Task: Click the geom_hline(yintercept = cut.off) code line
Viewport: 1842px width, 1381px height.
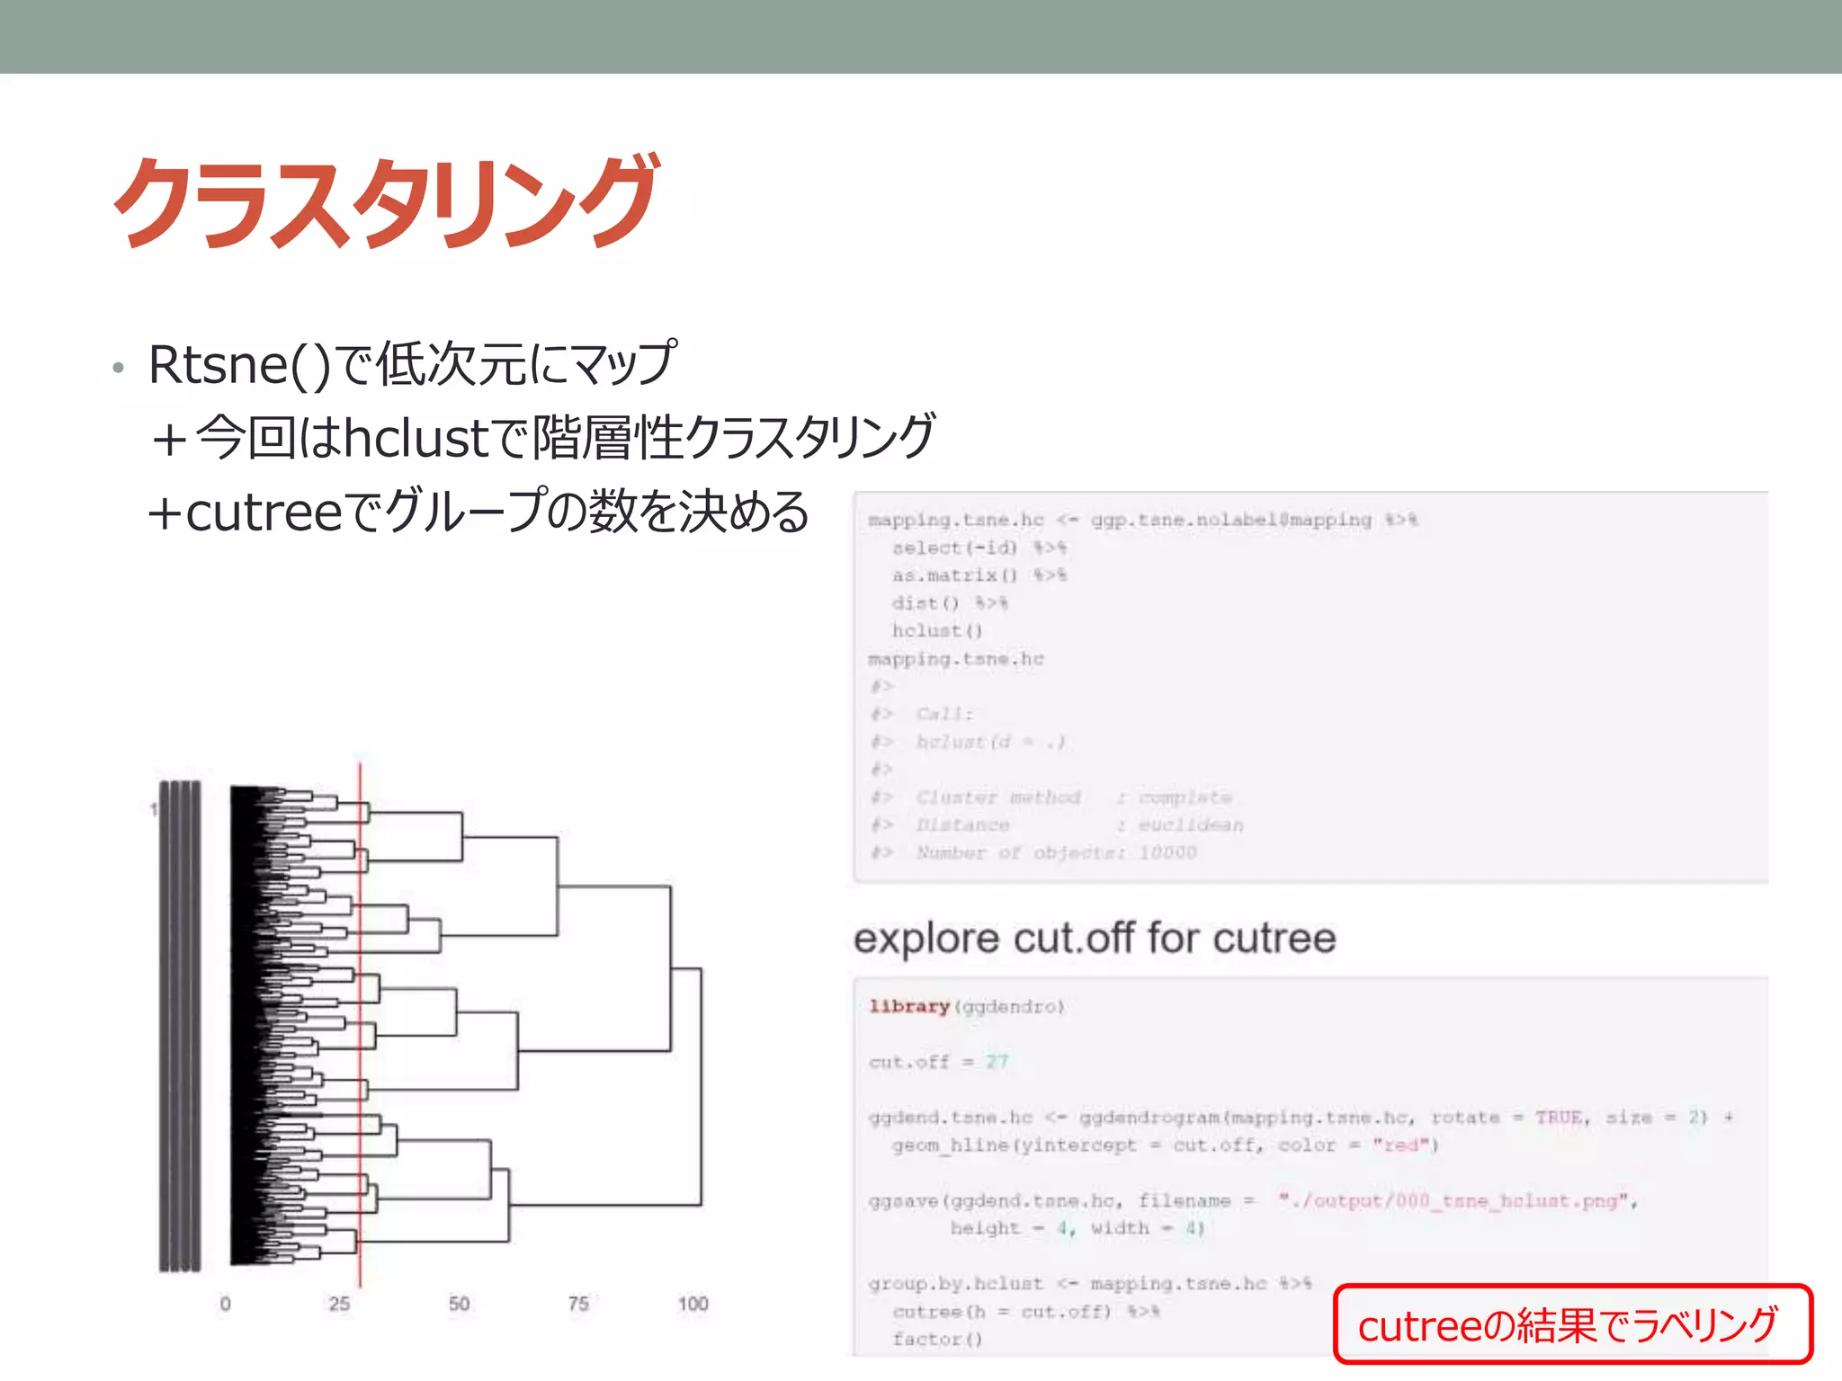Action: 1166,1145
